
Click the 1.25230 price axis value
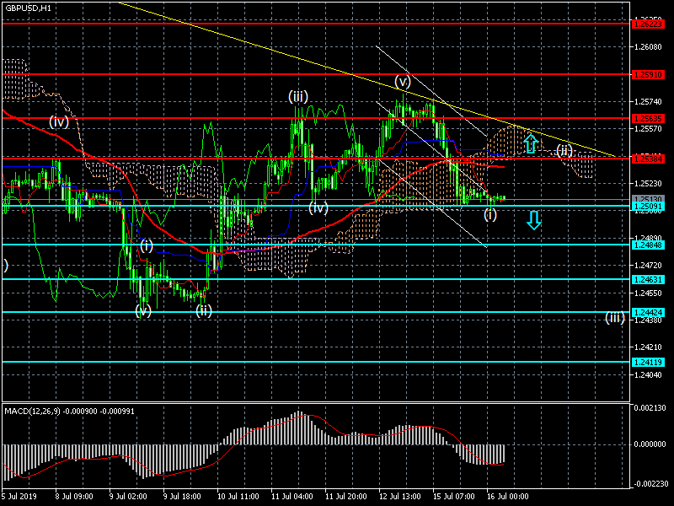[648, 184]
